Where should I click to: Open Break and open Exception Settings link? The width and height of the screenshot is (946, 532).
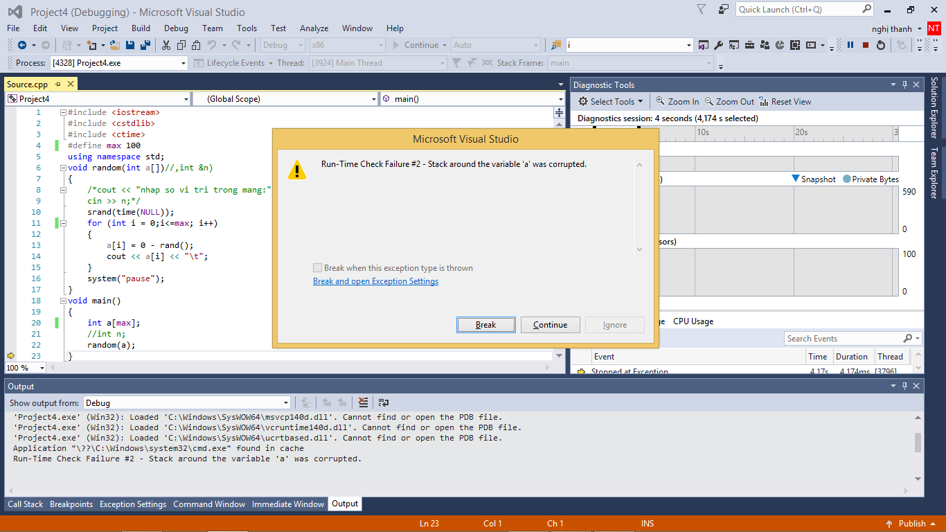coord(375,281)
